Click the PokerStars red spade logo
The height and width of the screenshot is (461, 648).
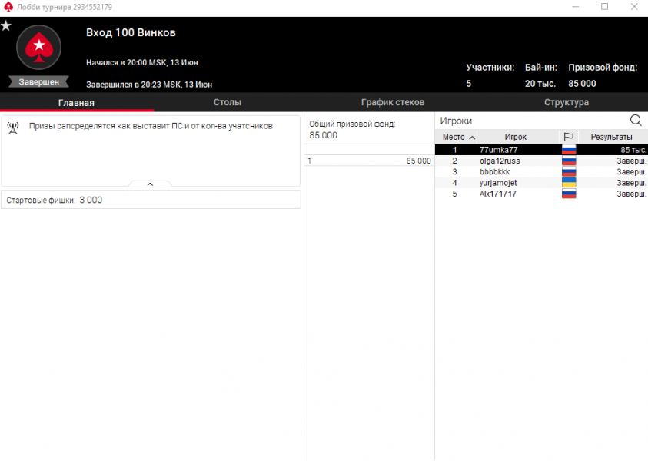[38, 49]
